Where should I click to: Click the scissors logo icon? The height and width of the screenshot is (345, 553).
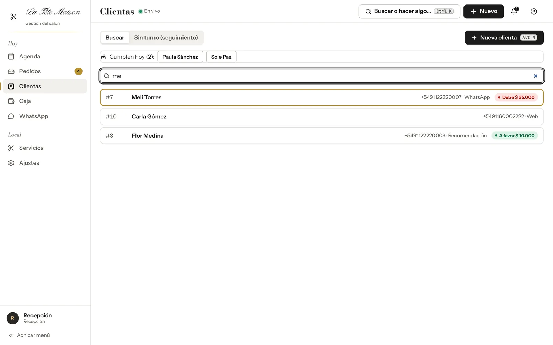click(13, 17)
